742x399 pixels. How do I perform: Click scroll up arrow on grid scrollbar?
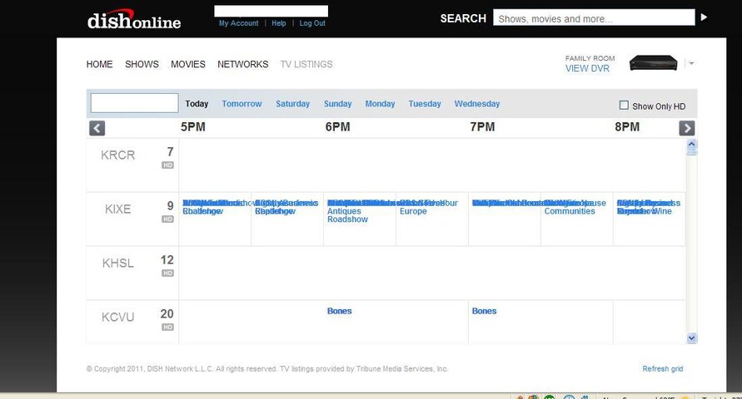(x=691, y=144)
